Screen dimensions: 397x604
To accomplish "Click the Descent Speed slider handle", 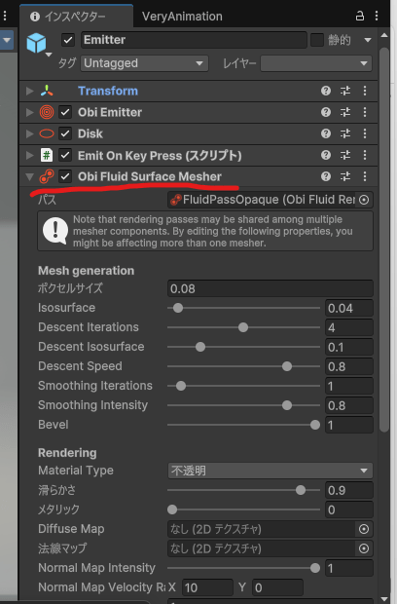I will tap(287, 366).
